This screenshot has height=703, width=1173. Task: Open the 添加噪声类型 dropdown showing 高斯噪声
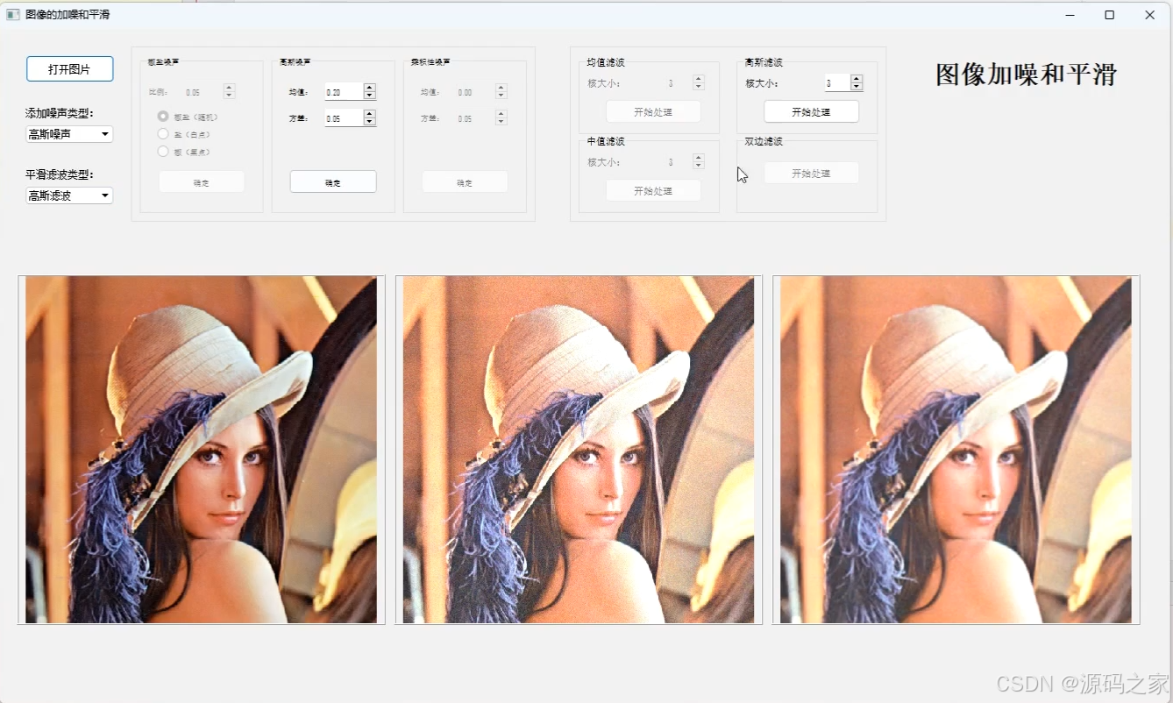(69, 134)
